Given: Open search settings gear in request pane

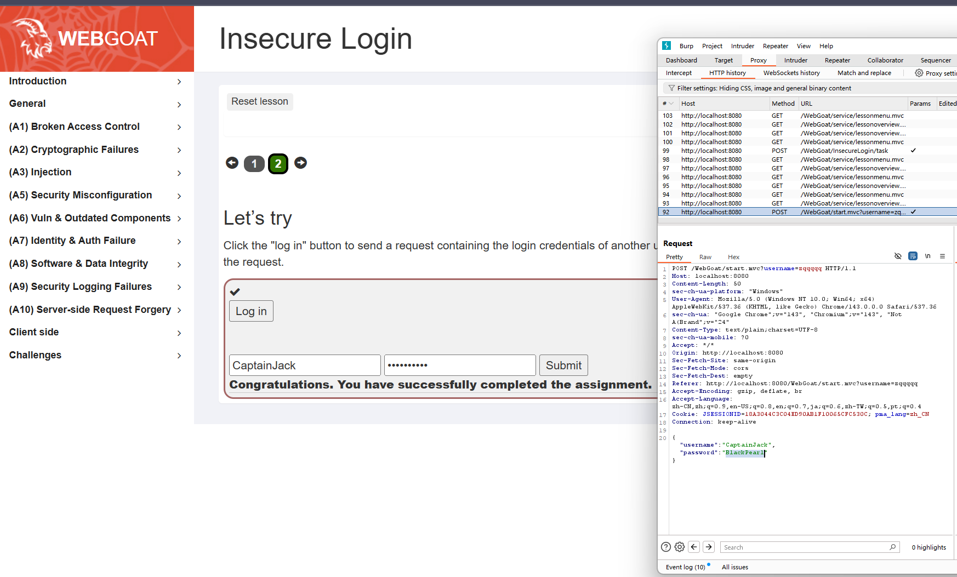Looking at the screenshot, I should [680, 547].
